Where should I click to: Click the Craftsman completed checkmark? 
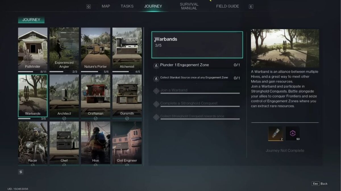pos(95,119)
